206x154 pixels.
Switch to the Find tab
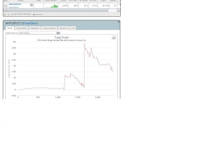[73, 28]
